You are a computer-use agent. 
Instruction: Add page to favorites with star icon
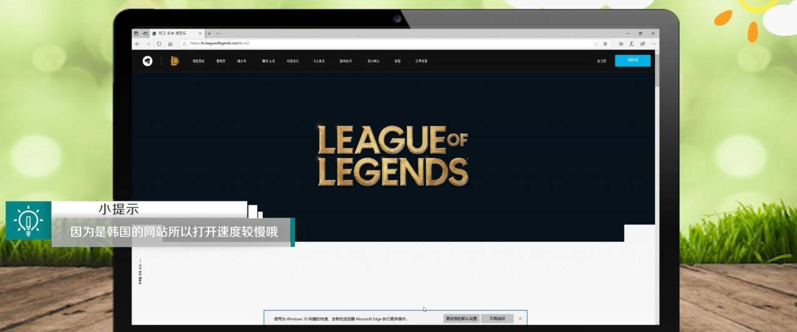[x=605, y=44]
